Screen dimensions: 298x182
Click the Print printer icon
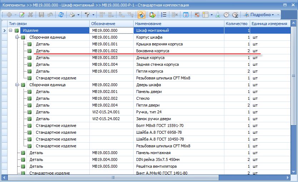(x=72, y=15)
